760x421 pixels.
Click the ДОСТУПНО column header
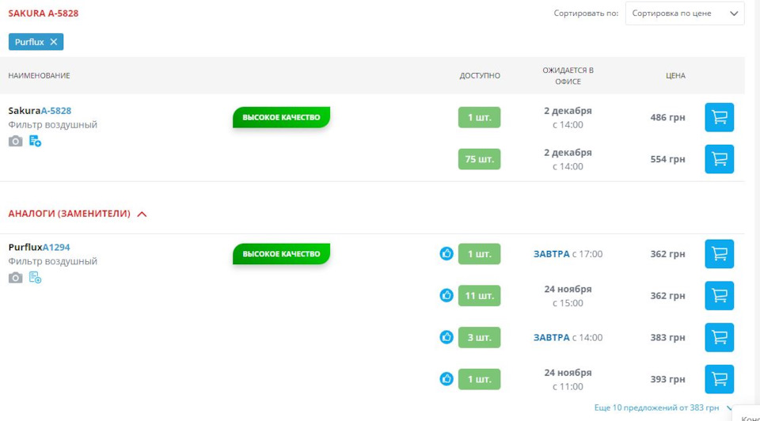click(480, 76)
